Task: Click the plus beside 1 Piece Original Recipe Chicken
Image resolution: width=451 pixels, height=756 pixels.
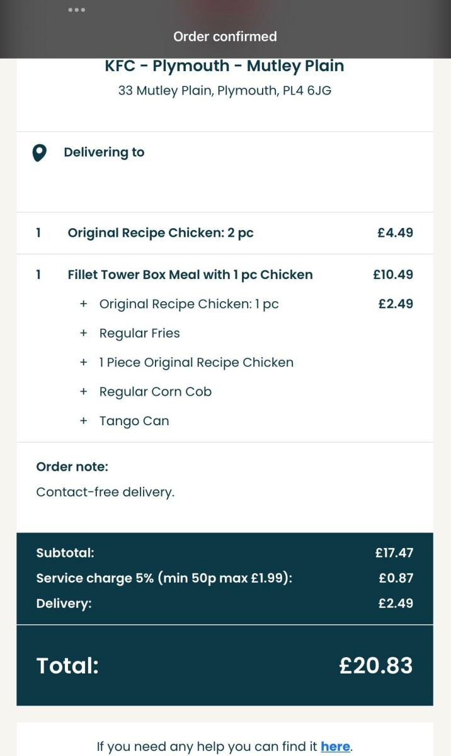Action: coord(83,363)
